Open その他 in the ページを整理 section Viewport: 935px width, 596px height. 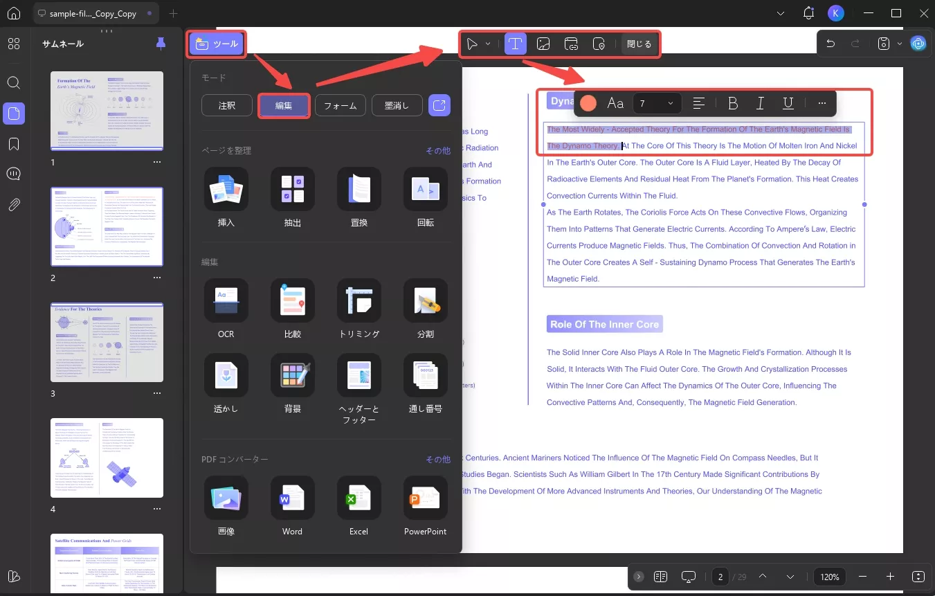[437, 150]
